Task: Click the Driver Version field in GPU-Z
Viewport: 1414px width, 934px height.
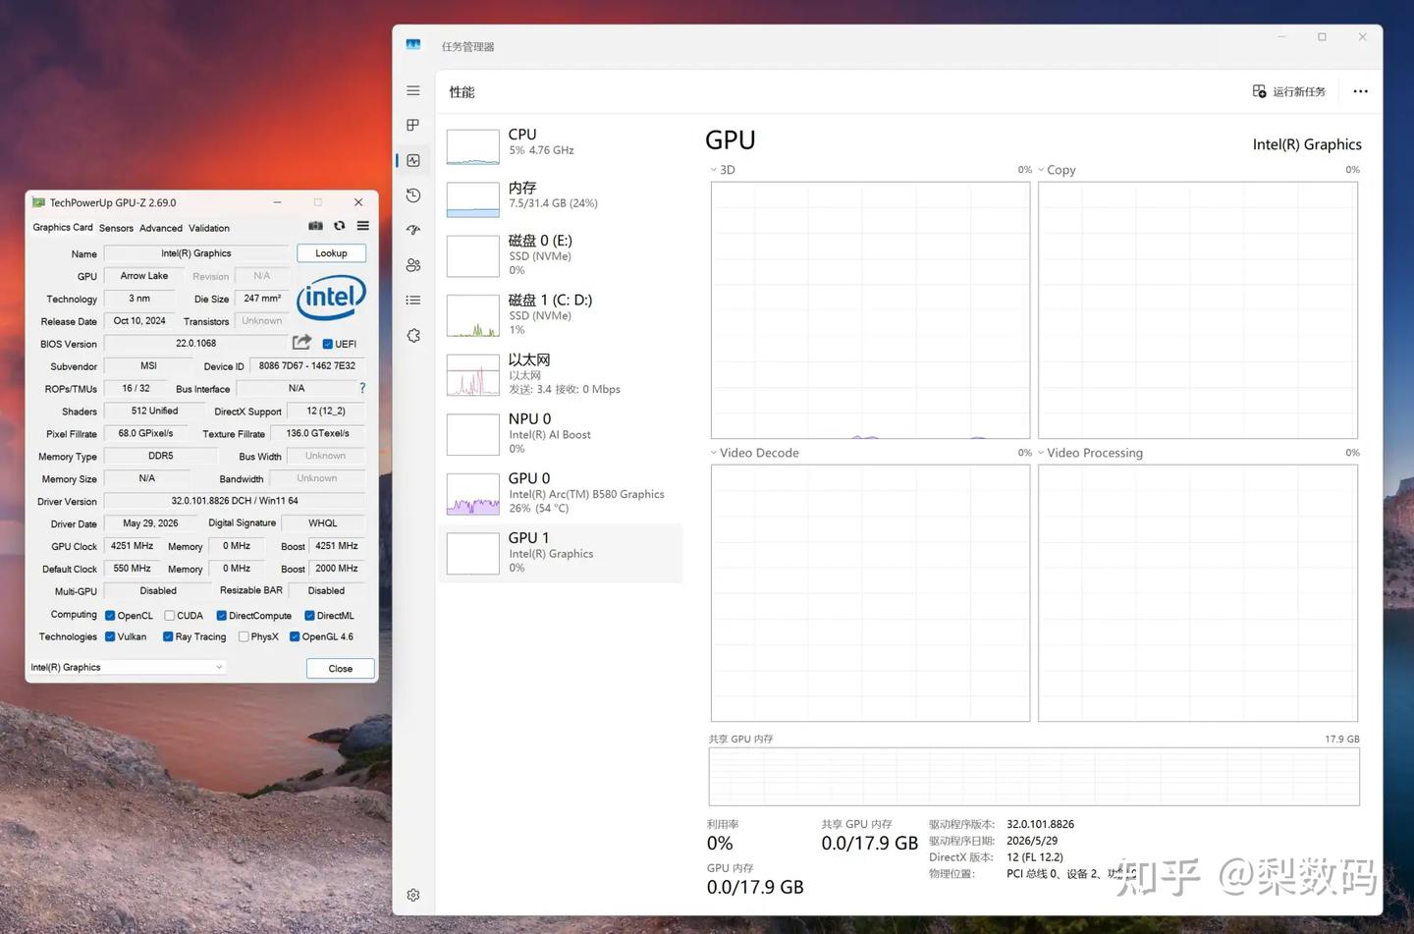Action: point(235,501)
